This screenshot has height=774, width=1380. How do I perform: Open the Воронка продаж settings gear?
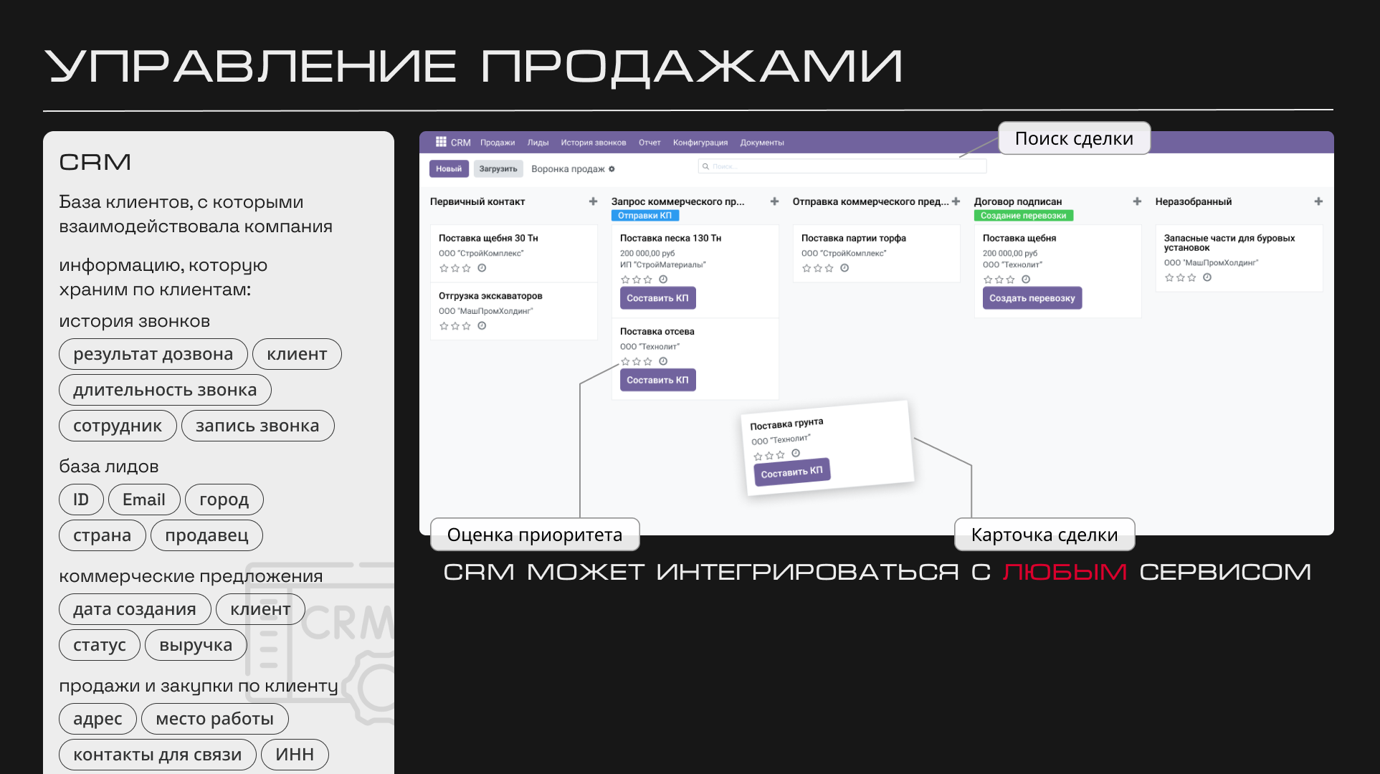612,169
